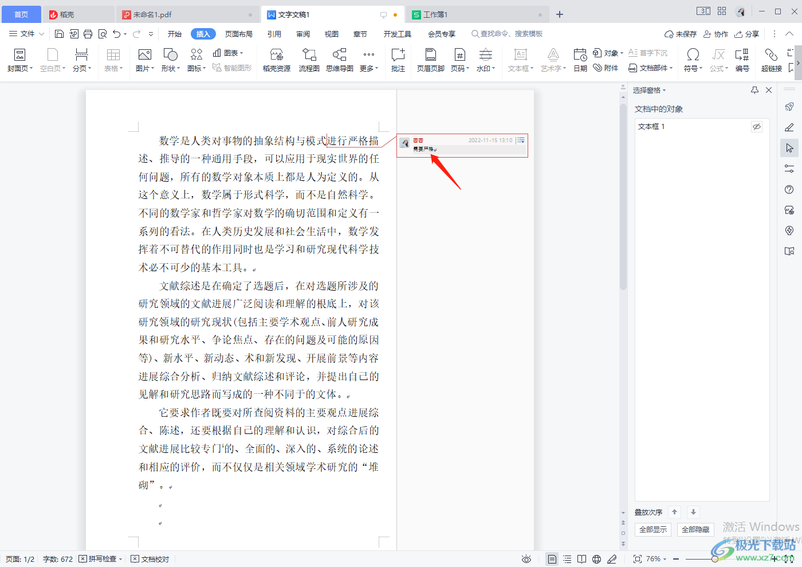Screen dimensions: 802x567
Task: Open the comment options menu in the comment box
Action: (x=521, y=140)
